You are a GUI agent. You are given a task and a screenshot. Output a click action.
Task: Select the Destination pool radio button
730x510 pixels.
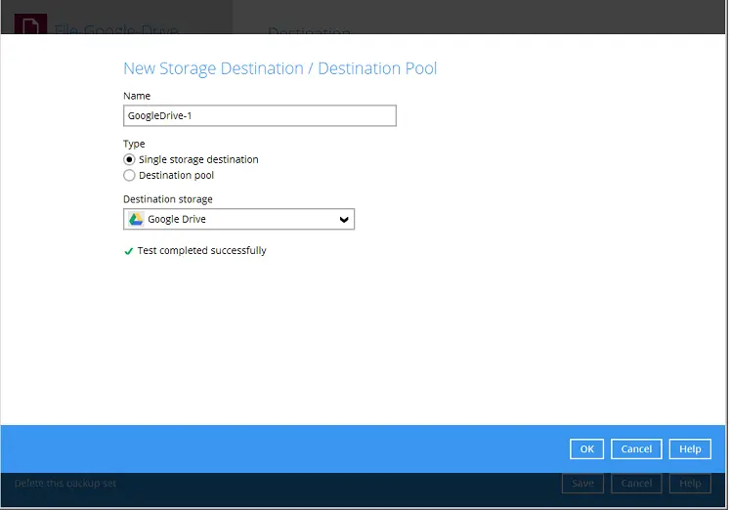point(129,176)
